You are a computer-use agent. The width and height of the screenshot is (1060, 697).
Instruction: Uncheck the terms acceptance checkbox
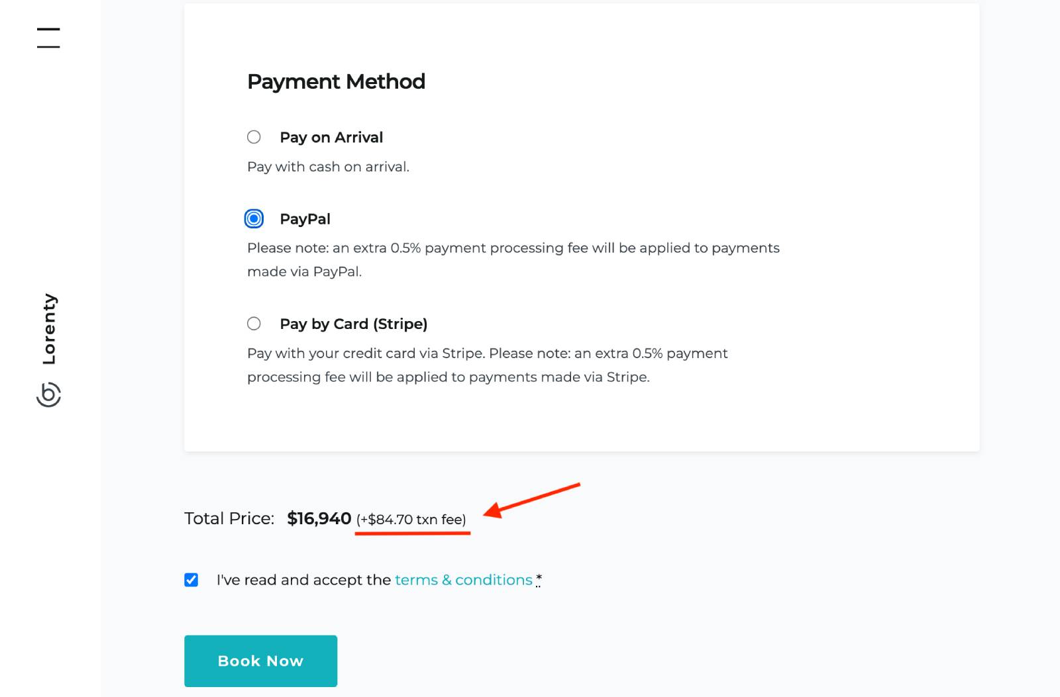tap(191, 580)
